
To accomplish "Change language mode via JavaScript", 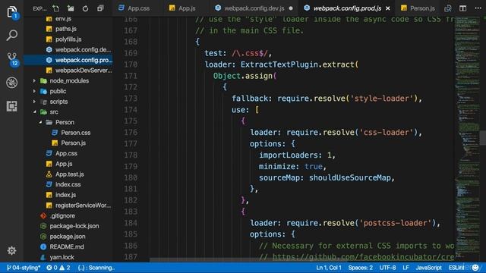I will (428, 268).
